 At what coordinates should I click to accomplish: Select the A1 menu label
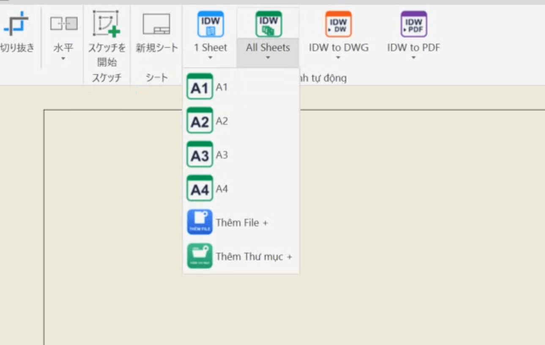click(222, 87)
